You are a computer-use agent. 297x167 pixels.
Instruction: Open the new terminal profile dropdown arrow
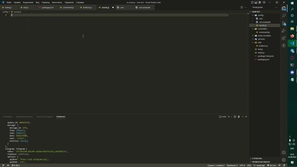point(231,117)
